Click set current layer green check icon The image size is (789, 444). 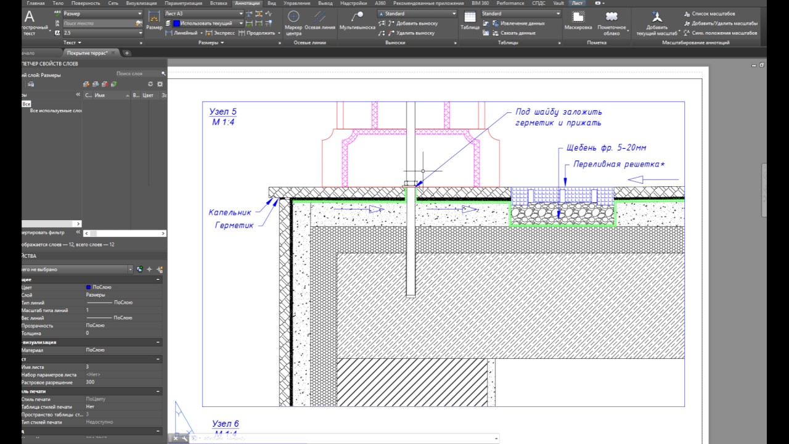114,84
